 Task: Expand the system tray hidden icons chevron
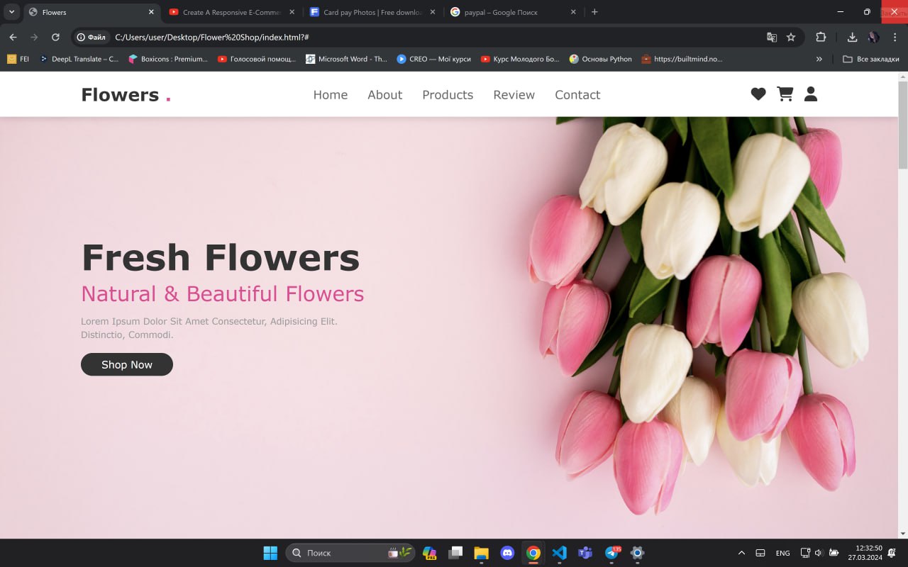pyautogui.click(x=741, y=553)
